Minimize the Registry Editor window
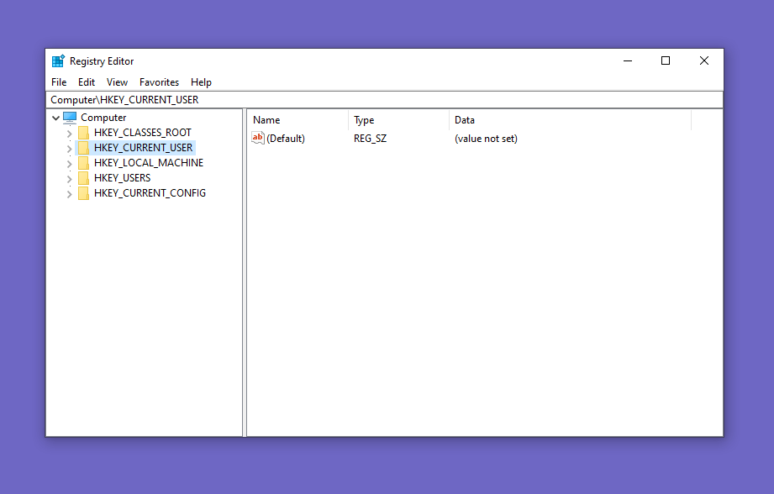This screenshot has height=494, width=774. [x=628, y=60]
